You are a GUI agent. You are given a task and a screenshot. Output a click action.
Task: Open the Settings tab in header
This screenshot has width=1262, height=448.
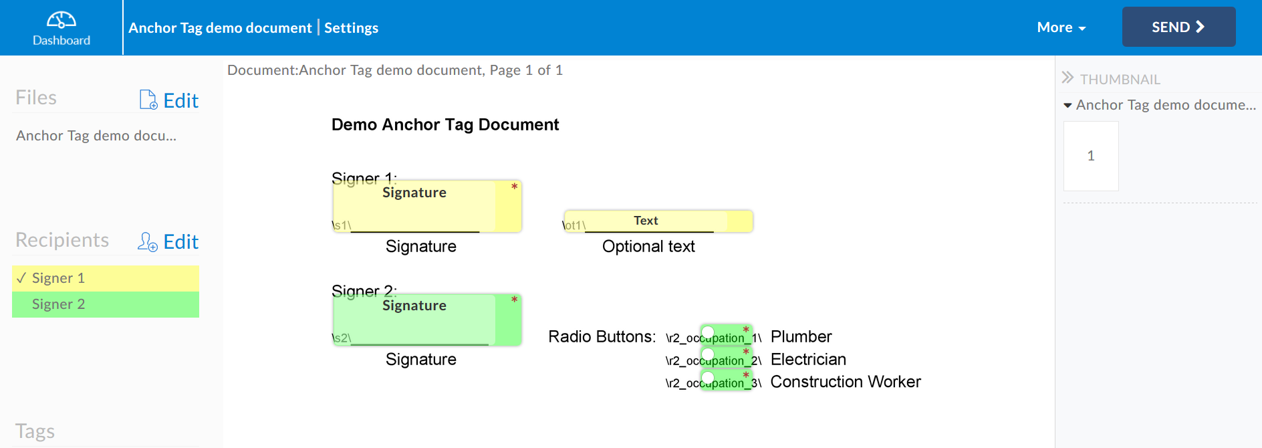pyautogui.click(x=352, y=27)
